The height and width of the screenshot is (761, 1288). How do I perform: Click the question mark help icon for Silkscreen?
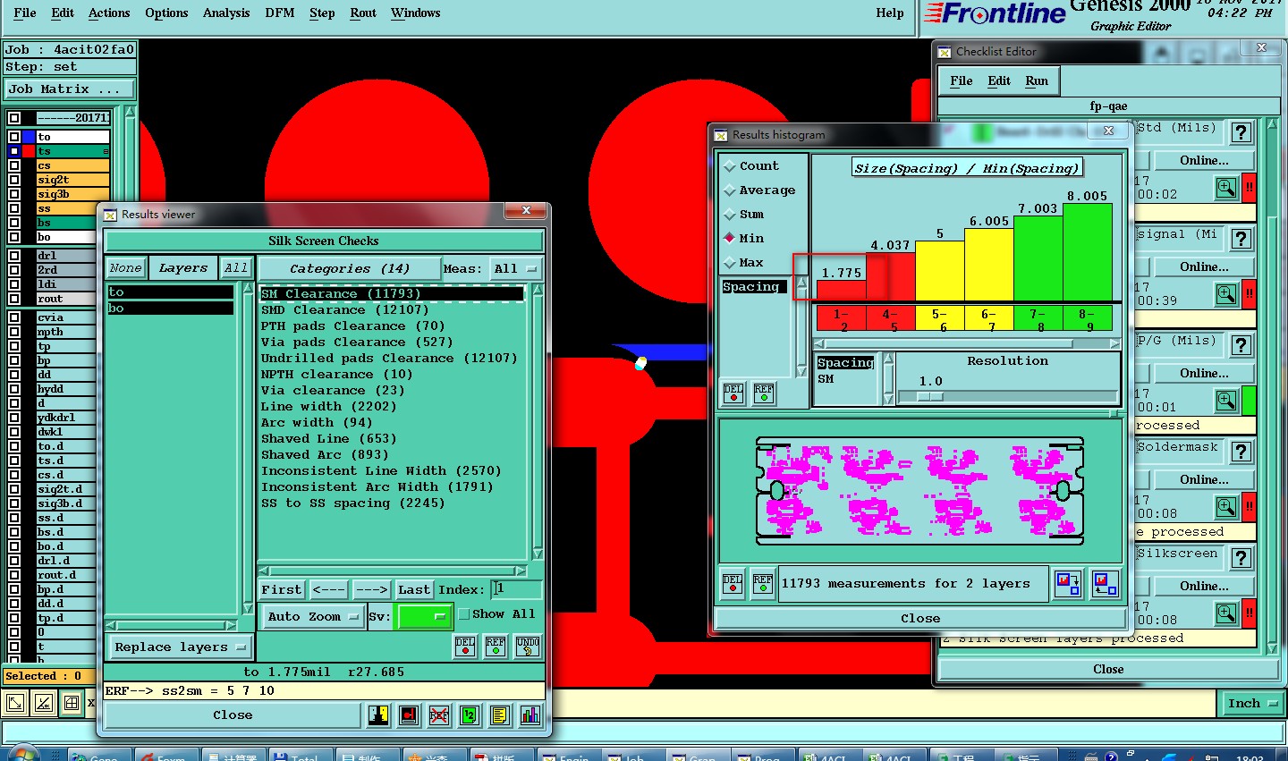point(1241,558)
